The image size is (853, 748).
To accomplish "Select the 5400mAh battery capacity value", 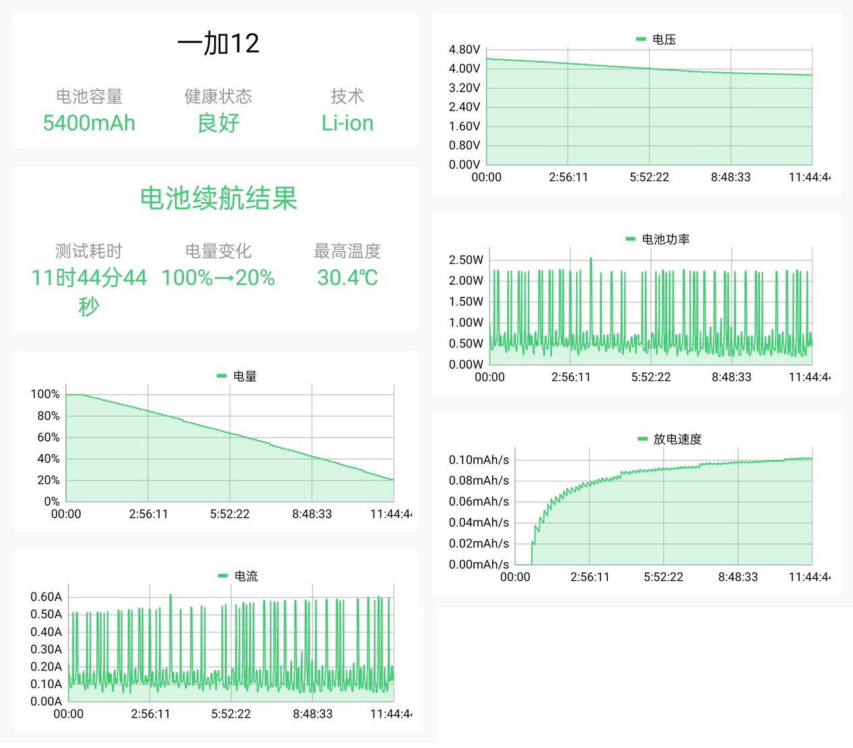I will (x=89, y=123).
